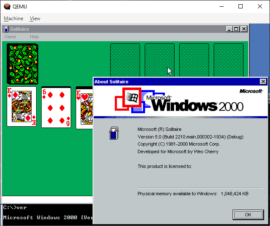The image size is (270, 226).
Task: Click the QEMU application icon
Action: point(7,6)
